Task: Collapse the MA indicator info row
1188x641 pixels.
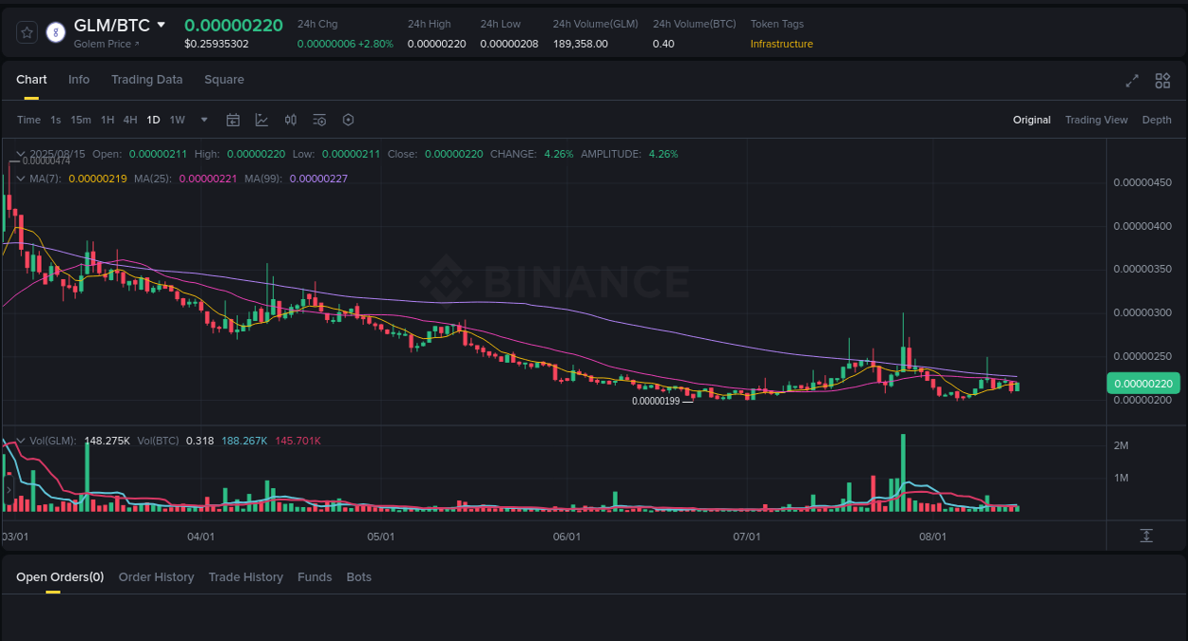Action: click(x=21, y=178)
